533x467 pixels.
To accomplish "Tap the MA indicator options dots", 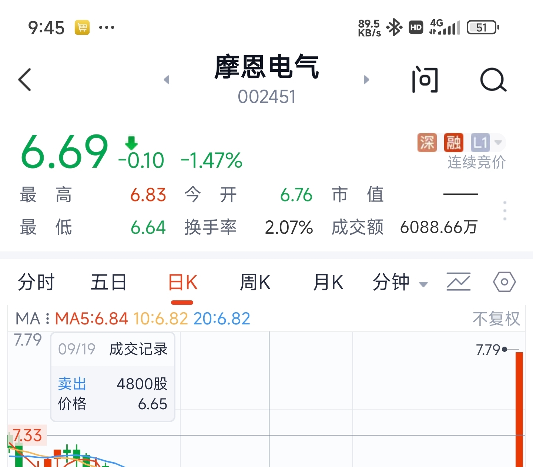I will click(x=47, y=319).
